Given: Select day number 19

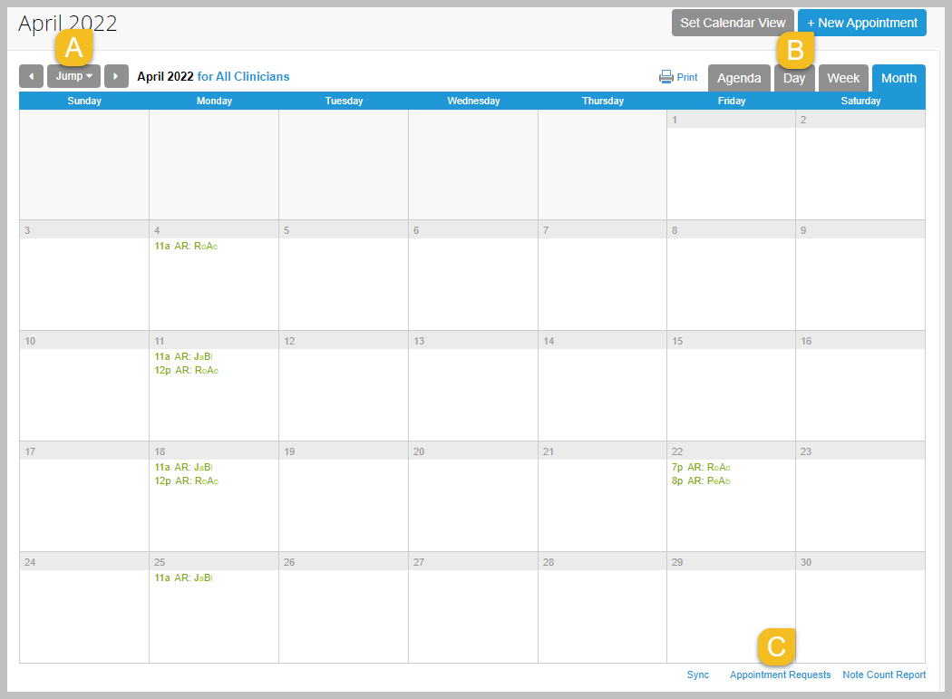Looking at the screenshot, I should point(289,451).
